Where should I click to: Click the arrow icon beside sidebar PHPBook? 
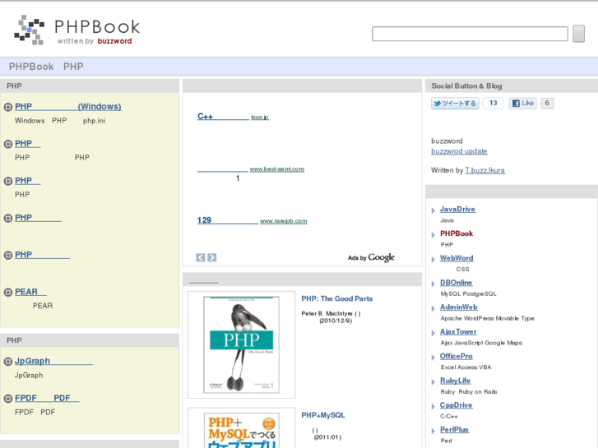point(433,235)
